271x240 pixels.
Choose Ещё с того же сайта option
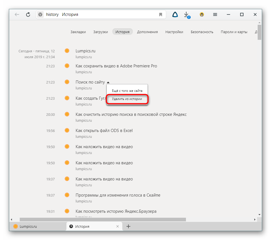[127, 91]
